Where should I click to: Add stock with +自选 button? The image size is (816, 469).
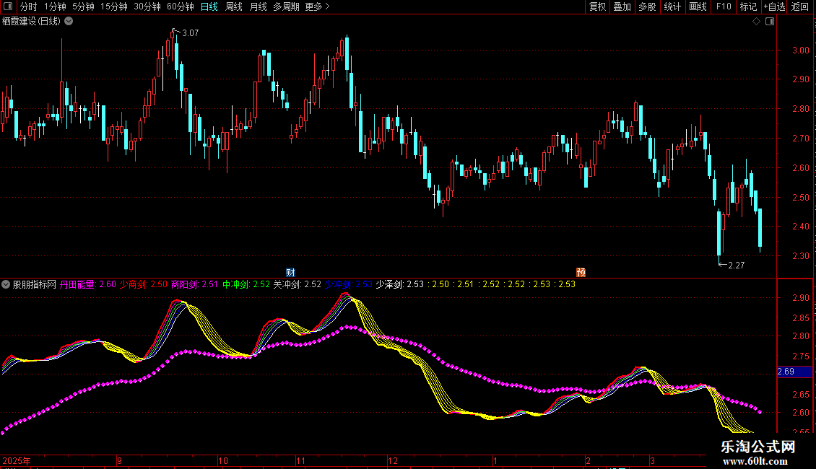[x=773, y=7]
